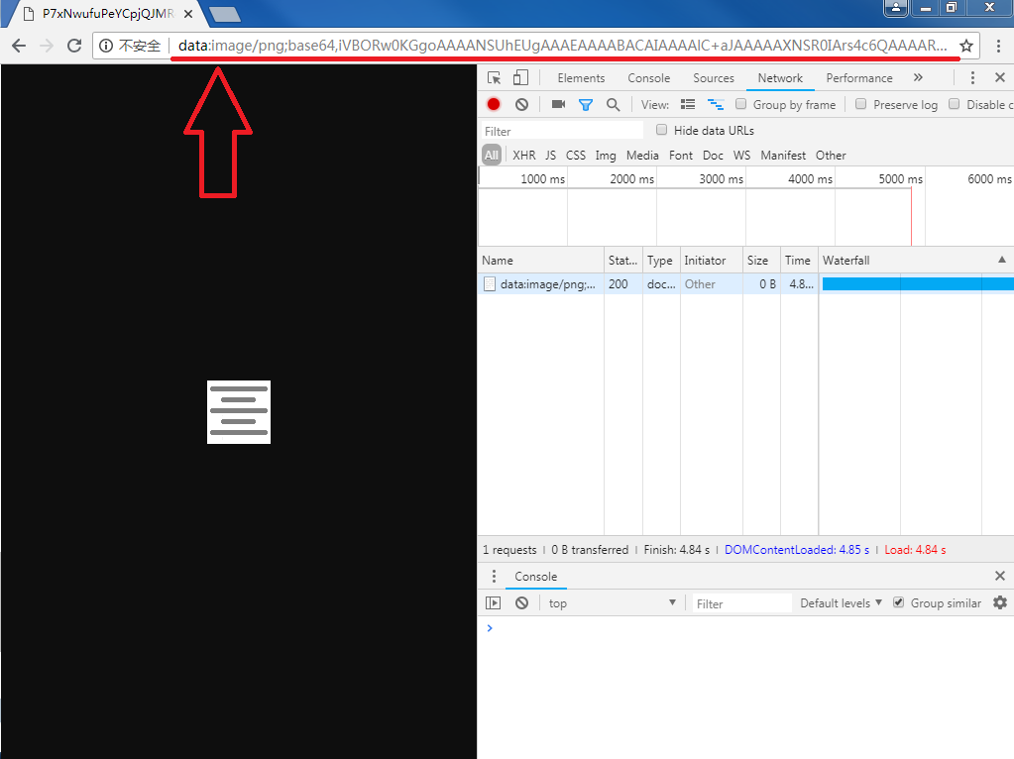Screen dimensions: 1014x759
Task: Uncheck Group similar in console
Action: click(x=899, y=602)
